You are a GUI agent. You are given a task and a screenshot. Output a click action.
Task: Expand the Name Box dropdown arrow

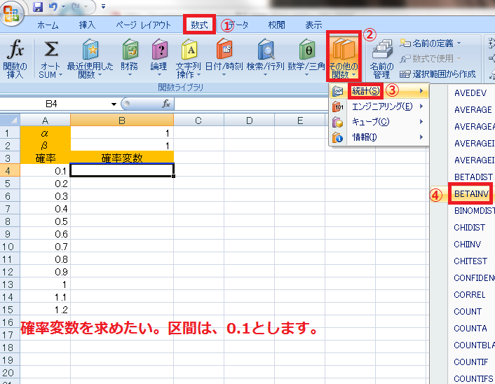114,104
